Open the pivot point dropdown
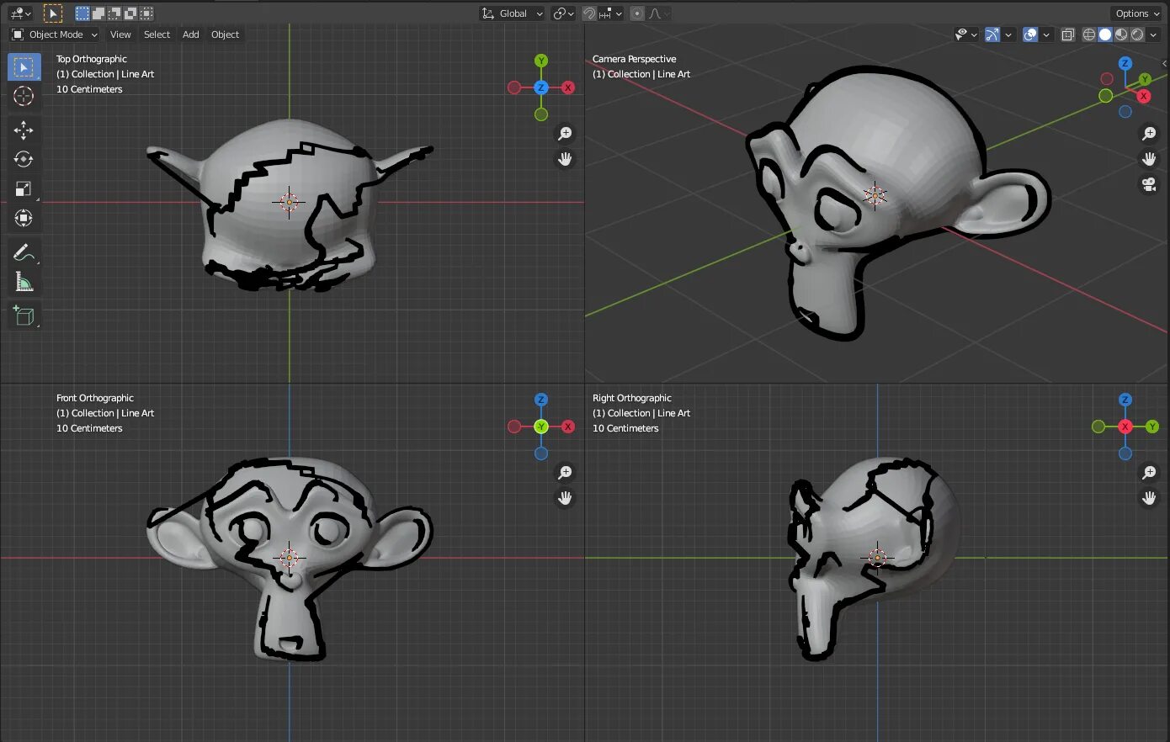 point(563,13)
